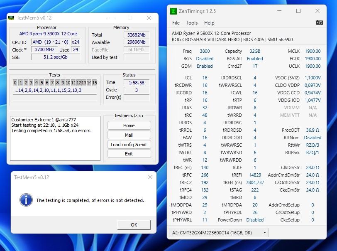Click the VDDG IOD value 1,0477V
The height and width of the screenshot is (251, 337).
[x=313, y=100]
